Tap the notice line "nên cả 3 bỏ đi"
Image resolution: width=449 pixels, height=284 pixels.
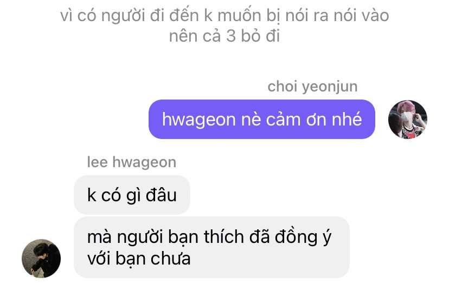pos(224,36)
